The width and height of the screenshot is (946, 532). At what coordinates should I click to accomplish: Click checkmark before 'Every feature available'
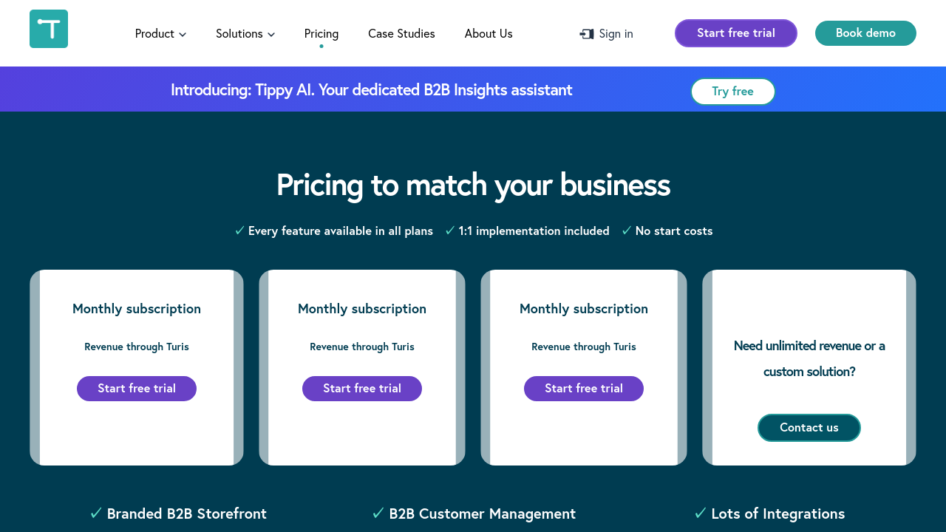239,231
